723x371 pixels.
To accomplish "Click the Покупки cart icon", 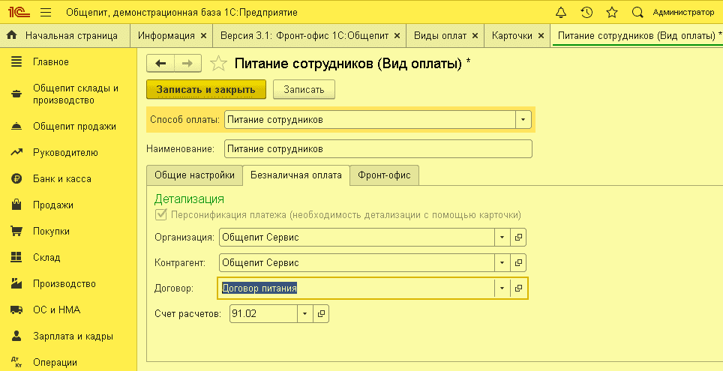I will pos(16,231).
